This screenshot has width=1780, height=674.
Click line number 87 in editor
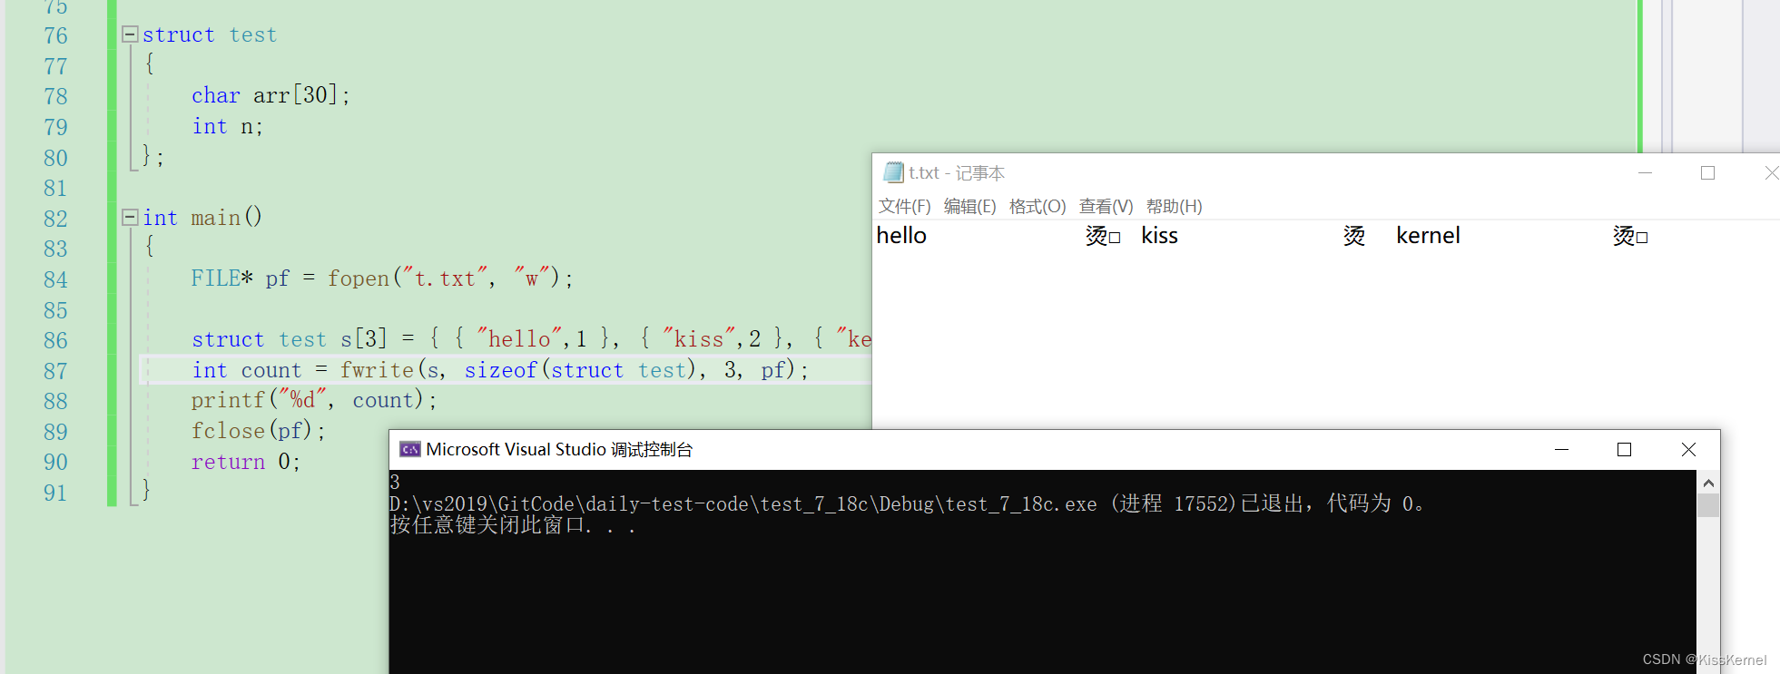55,371
